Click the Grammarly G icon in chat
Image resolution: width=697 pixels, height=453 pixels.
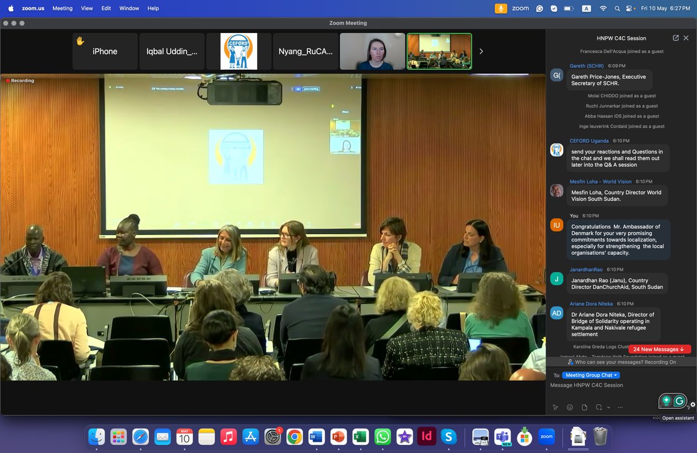(679, 401)
